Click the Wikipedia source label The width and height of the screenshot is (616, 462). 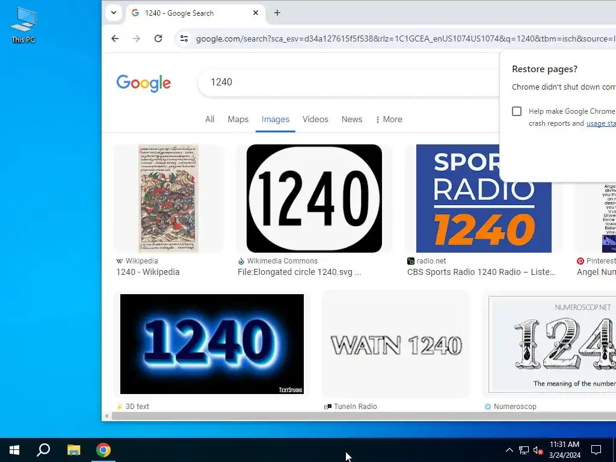(141, 261)
